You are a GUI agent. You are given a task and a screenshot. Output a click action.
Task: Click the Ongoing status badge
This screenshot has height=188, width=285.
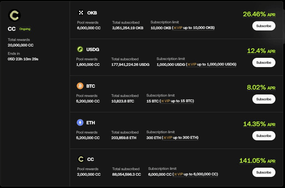tap(25, 29)
